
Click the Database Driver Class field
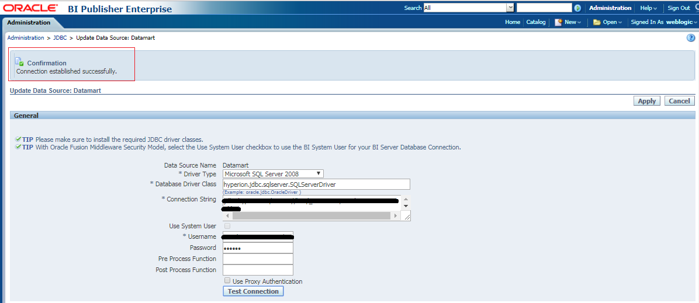click(316, 184)
